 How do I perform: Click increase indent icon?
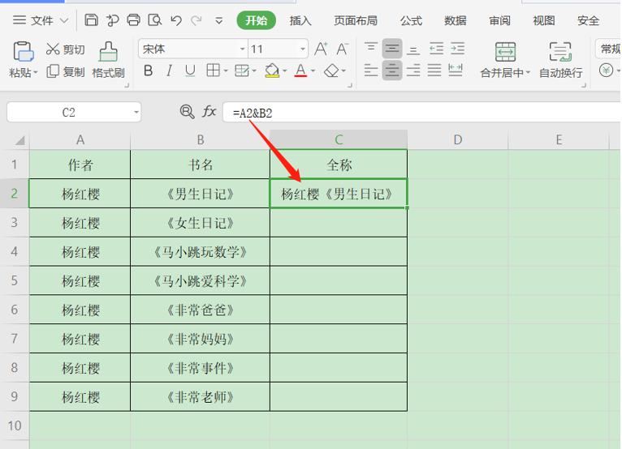(457, 49)
